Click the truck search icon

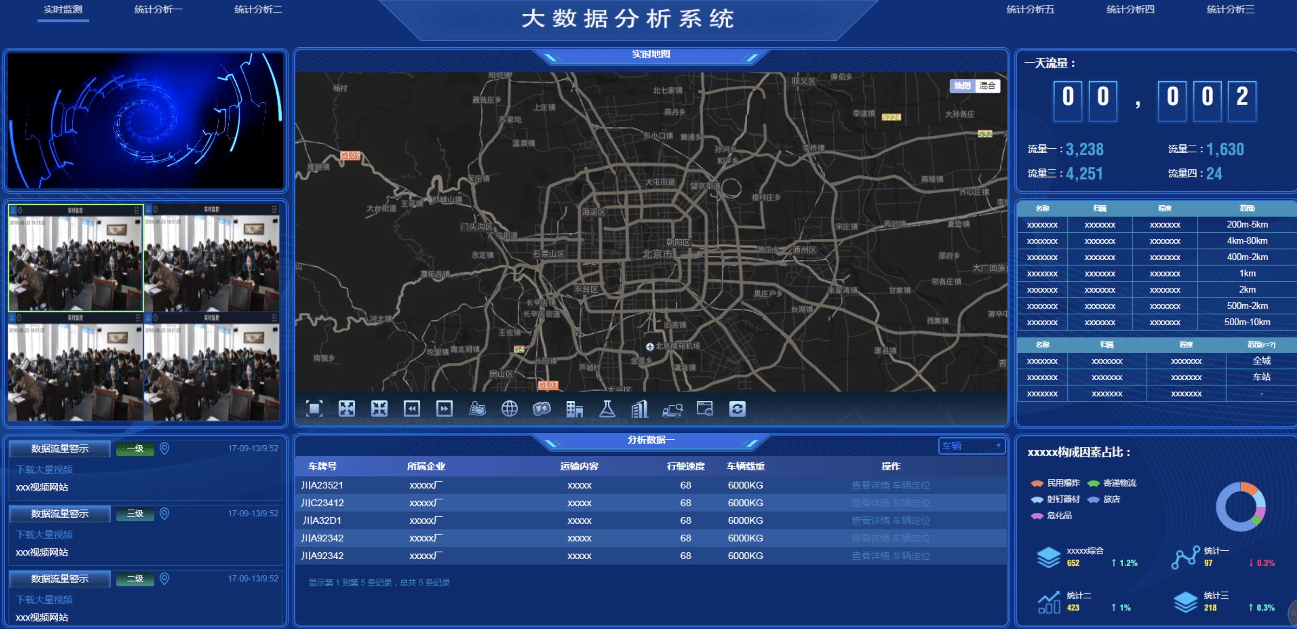[x=672, y=410]
